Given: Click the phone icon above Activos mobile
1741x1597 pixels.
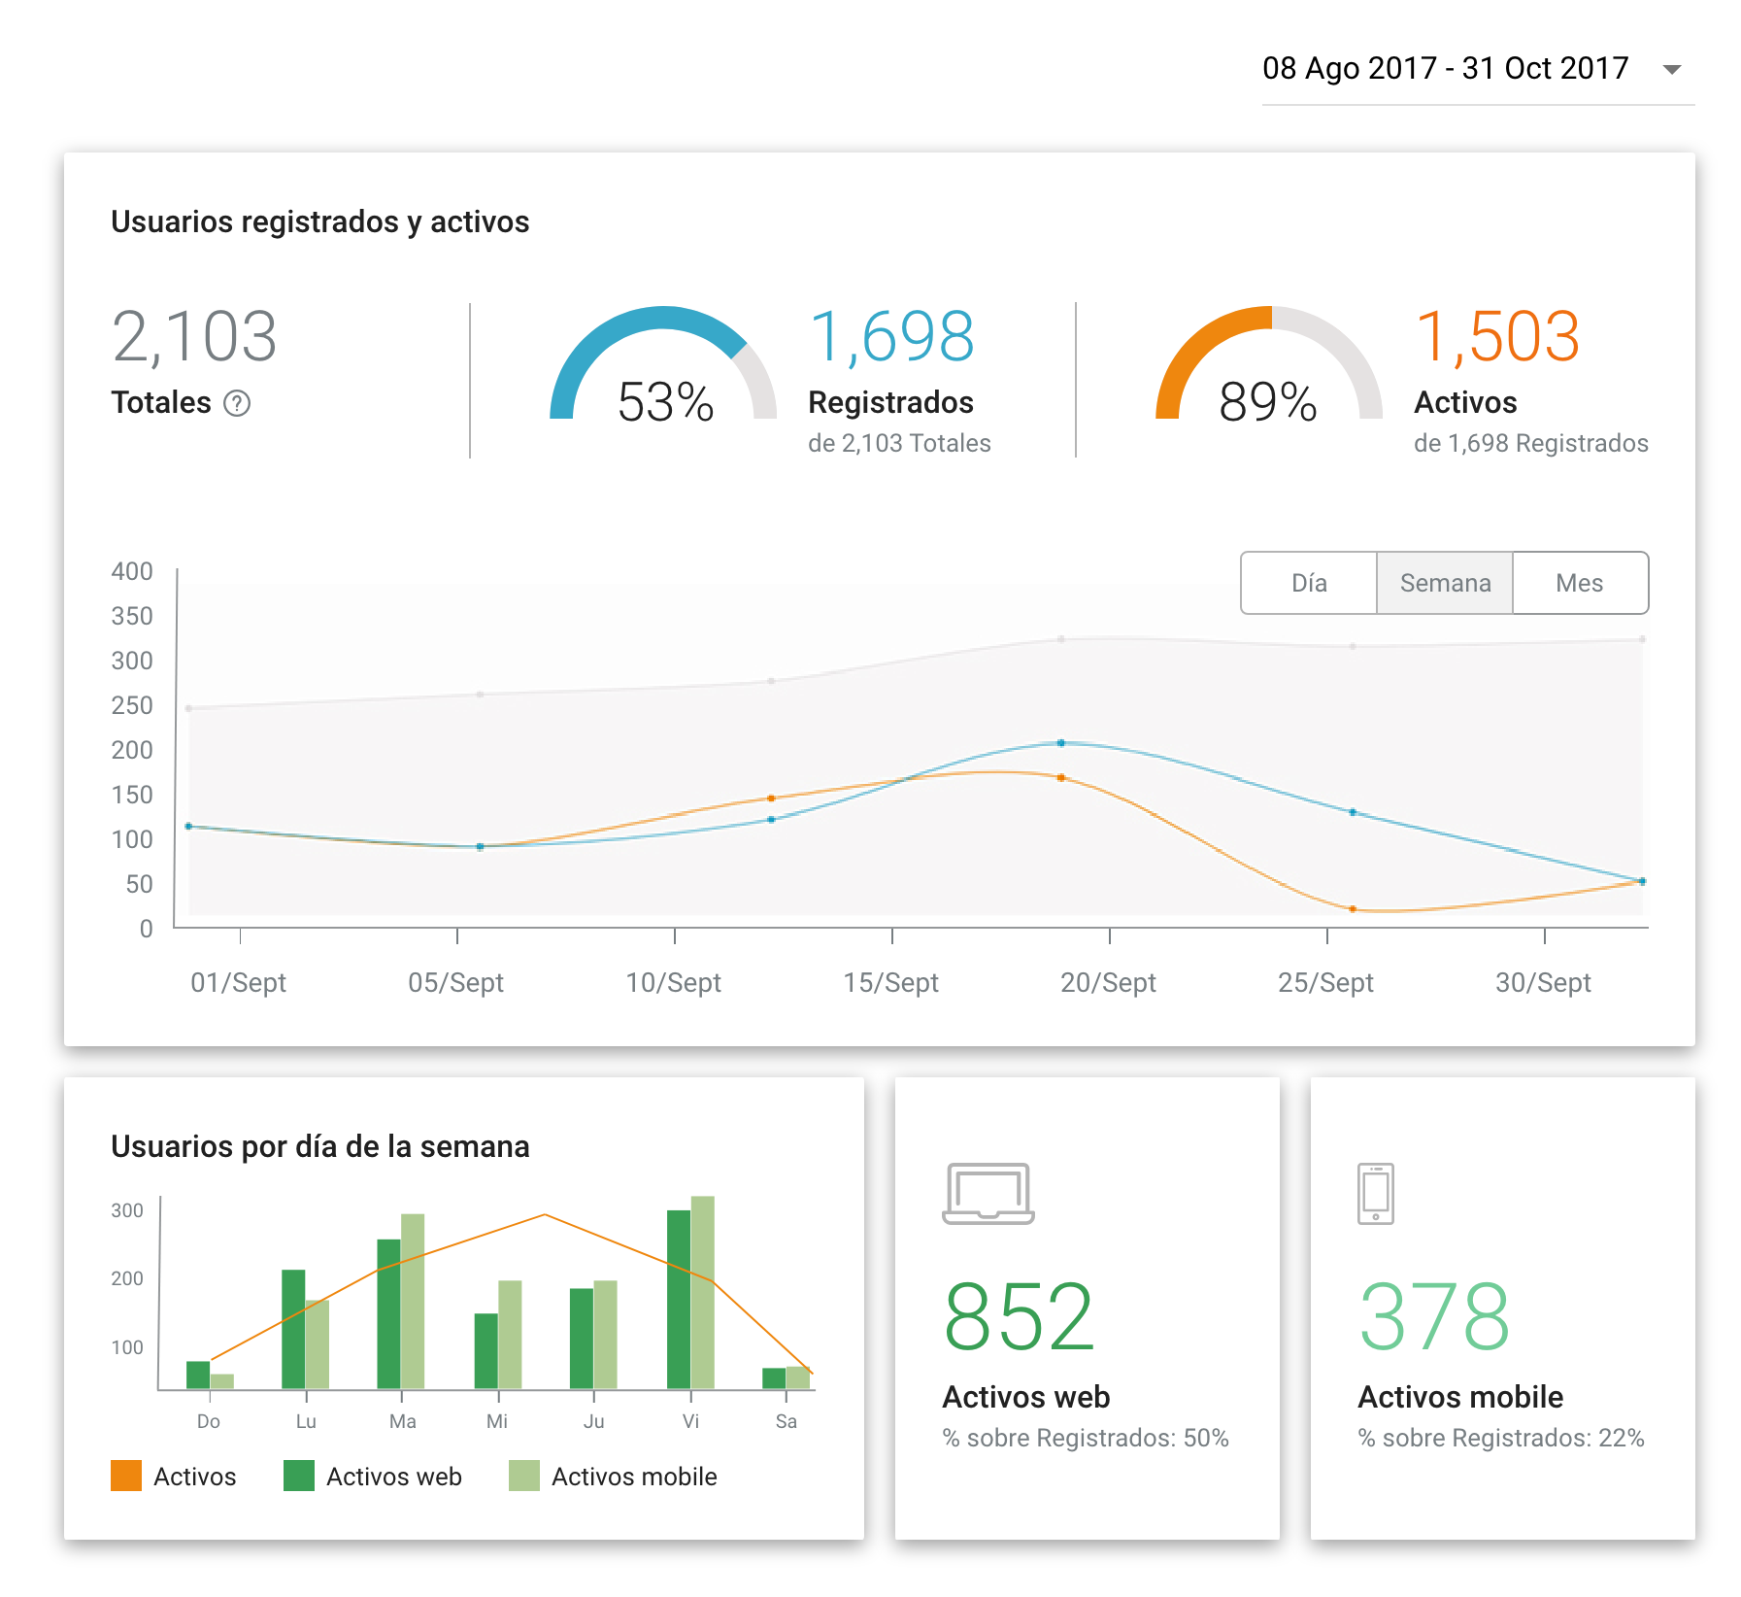Looking at the screenshot, I should [1375, 1193].
